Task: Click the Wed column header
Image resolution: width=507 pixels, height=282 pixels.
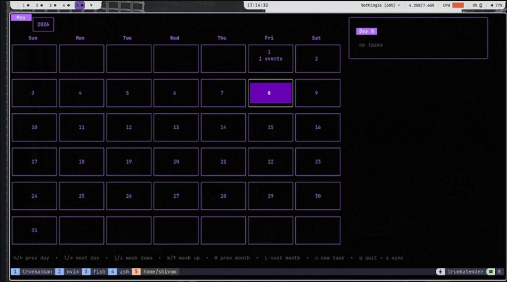Action: (174, 38)
